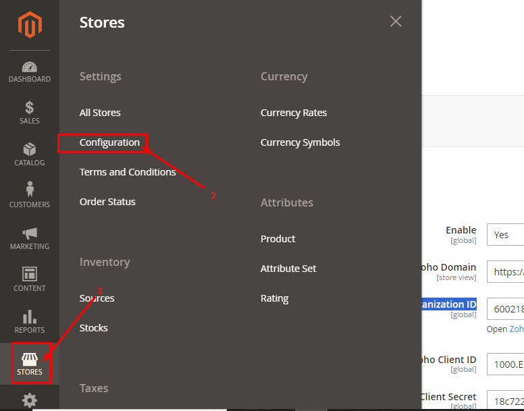Click the Zoho Domain input field
The image size is (524, 411).
pos(505,272)
